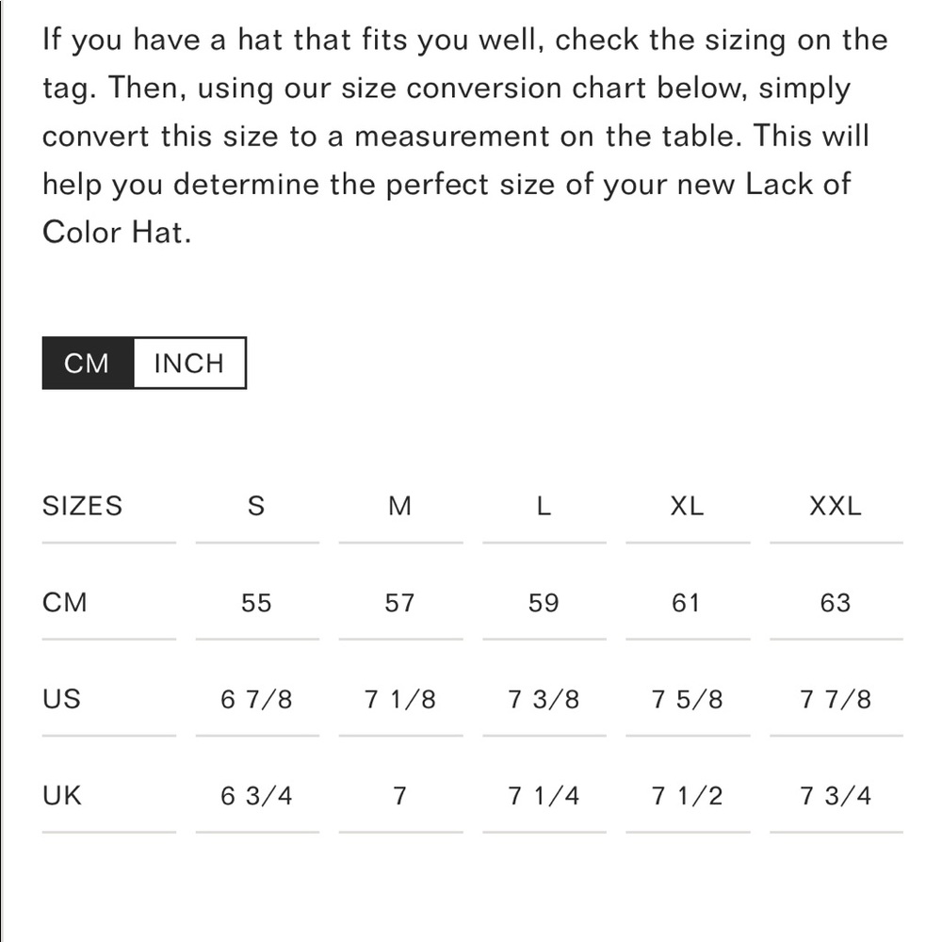Select the S size column header

(x=256, y=506)
